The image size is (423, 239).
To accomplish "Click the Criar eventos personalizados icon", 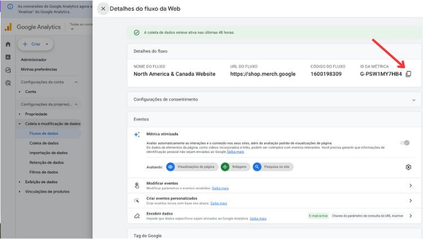I will pos(137,200).
